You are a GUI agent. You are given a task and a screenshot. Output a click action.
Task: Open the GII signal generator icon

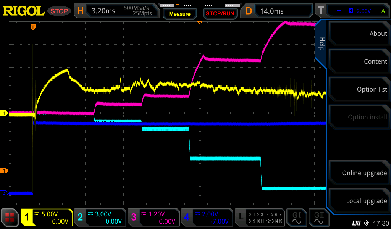[318, 218]
